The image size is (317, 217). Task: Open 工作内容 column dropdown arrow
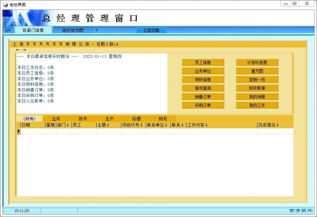[x=207, y=125]
